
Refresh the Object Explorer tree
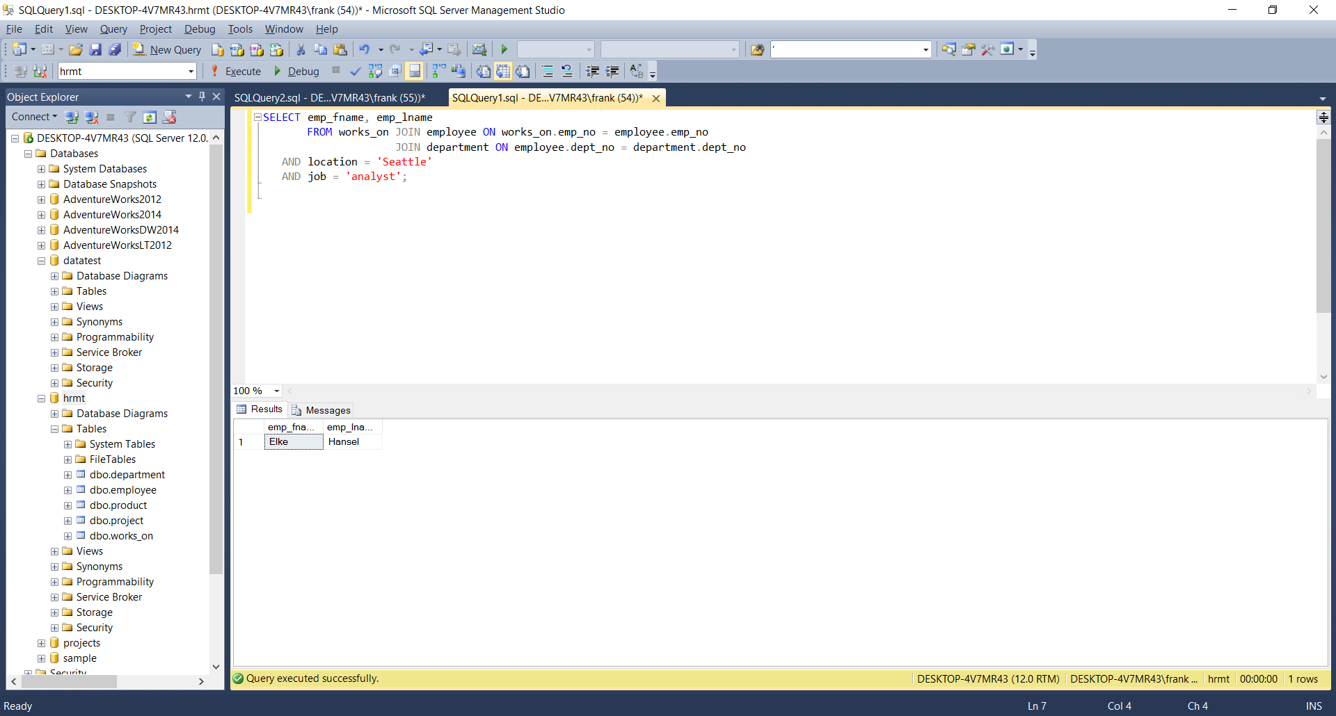click(x=150, y=117)
